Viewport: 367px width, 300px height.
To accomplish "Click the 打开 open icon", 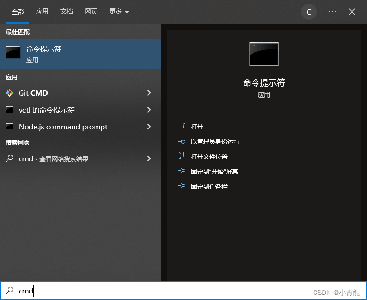I will click(x=182, y=126).
